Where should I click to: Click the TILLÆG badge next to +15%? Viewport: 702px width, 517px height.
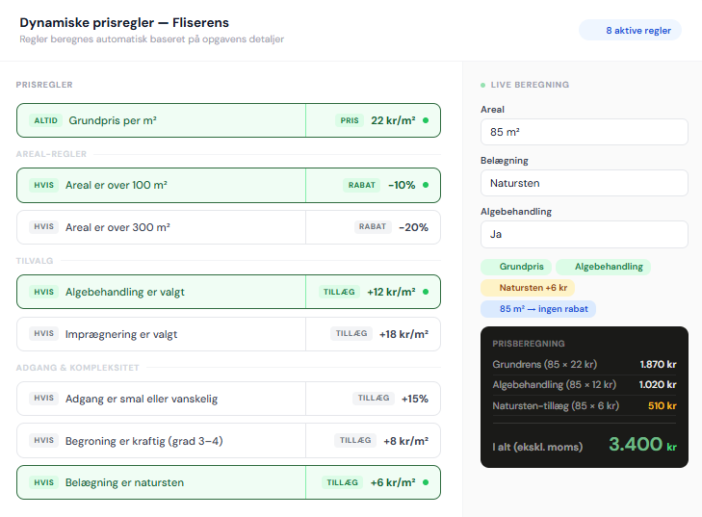[x=373, y=399]
